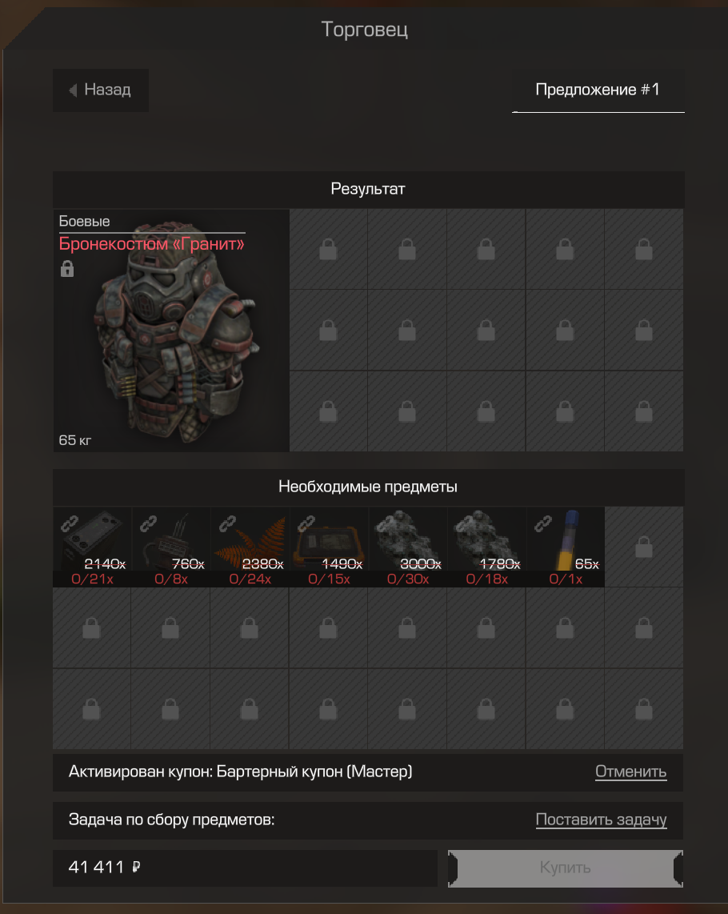This screenshot has height=914, width=728.
Task: Open the Предложение #1 tab
Action: (598, 90)
